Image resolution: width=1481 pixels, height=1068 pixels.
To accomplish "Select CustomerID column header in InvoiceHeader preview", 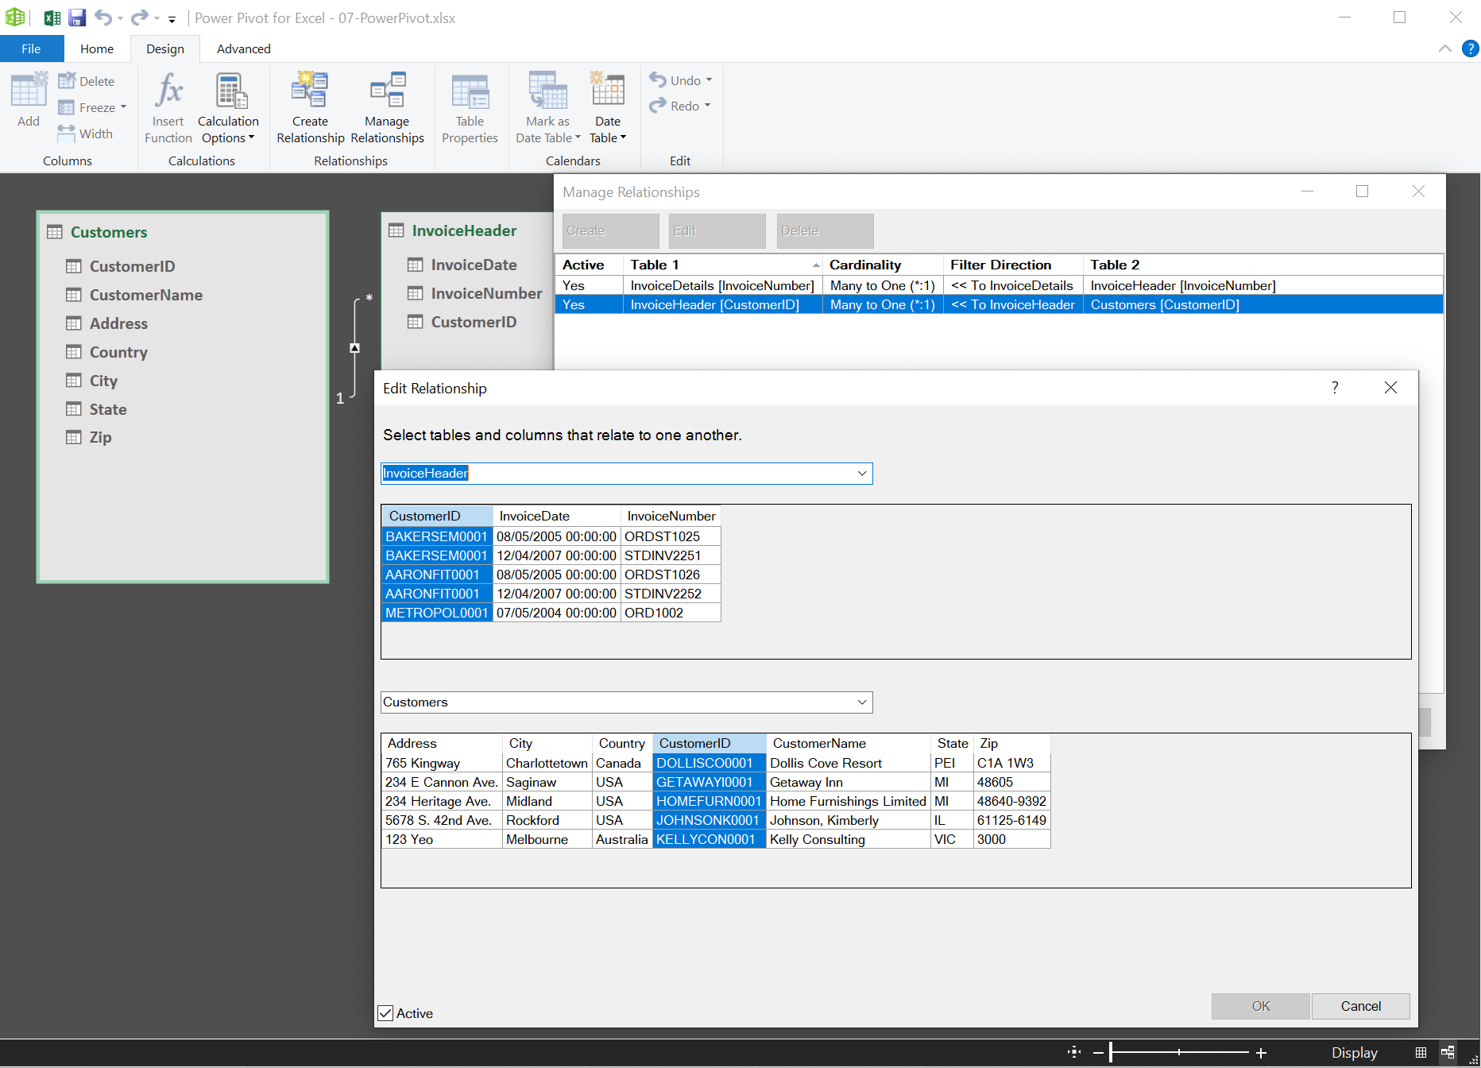I will click(438, 516).
